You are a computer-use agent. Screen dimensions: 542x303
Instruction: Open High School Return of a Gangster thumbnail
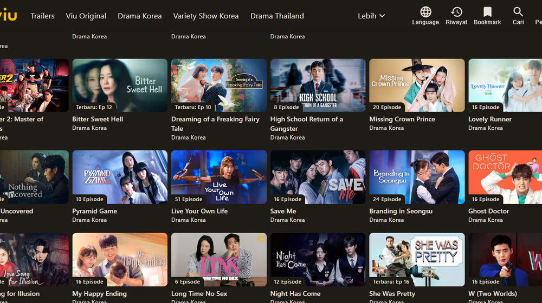(x=318, y=85)
